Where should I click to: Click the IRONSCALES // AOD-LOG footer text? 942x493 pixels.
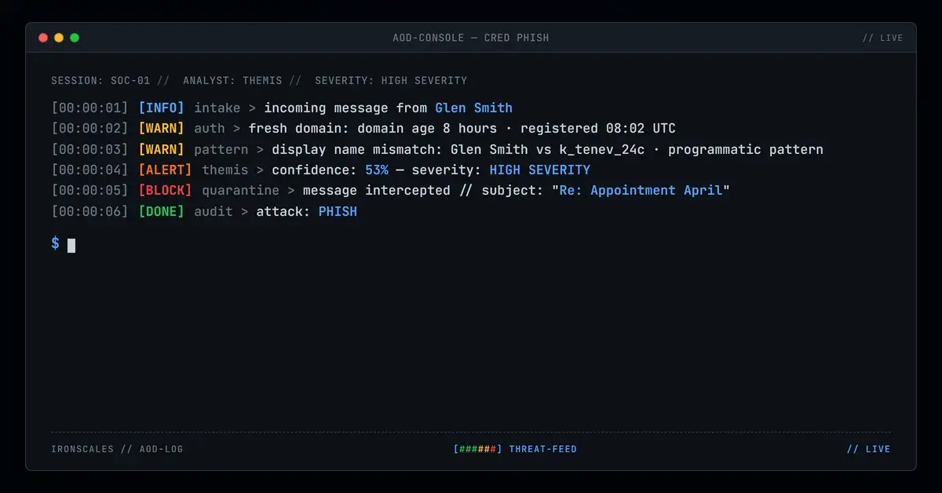117,449
